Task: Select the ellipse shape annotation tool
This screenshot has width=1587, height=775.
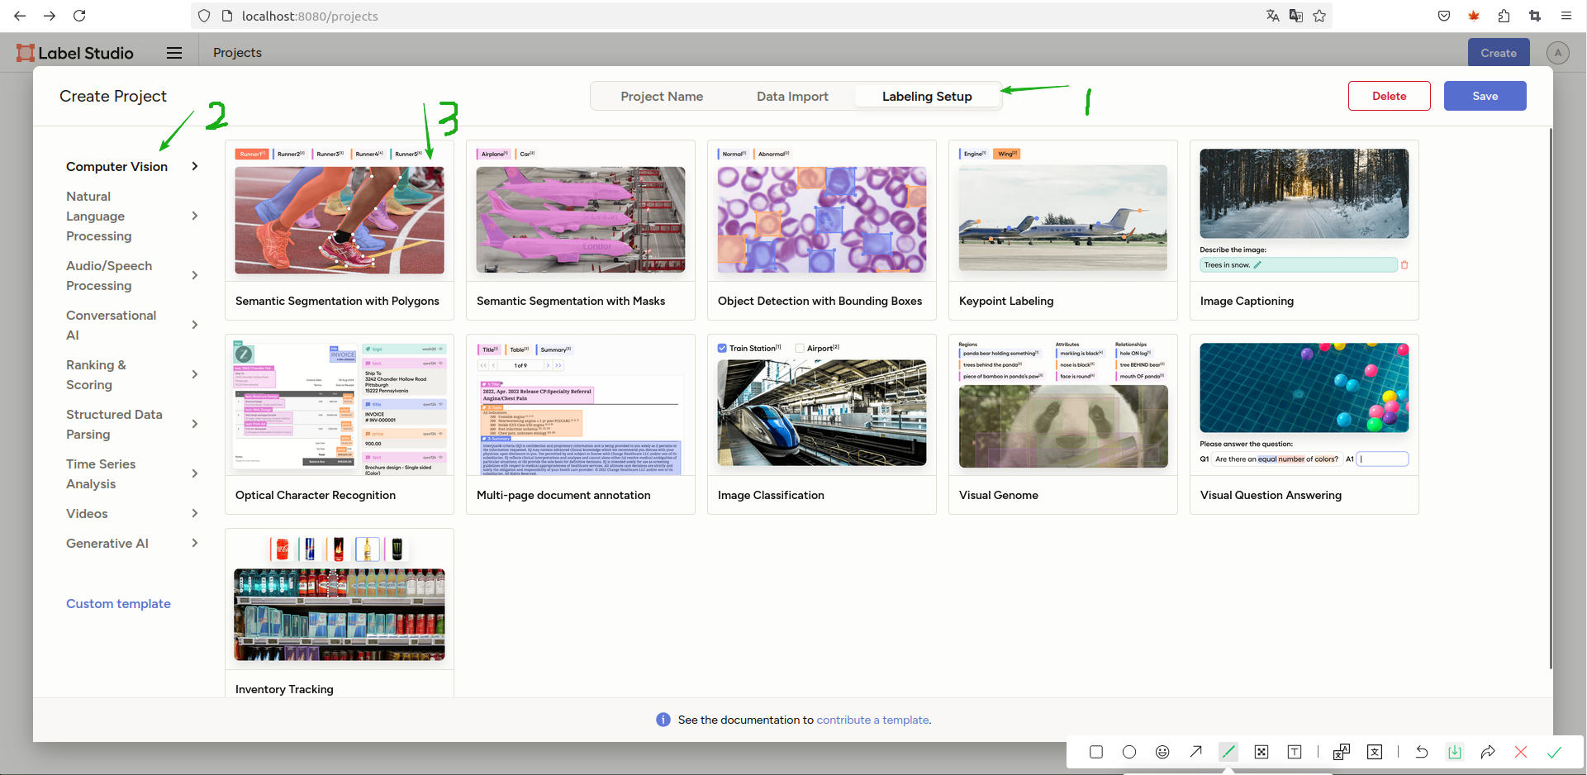Action: (1129, 752)
